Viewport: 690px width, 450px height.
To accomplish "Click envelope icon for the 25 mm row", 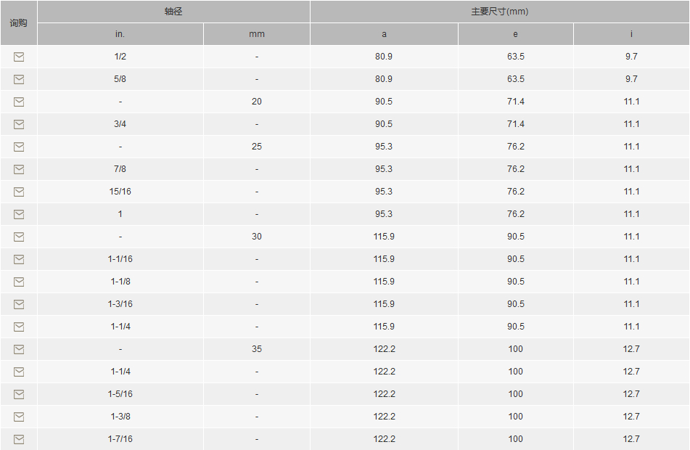I will [19, 147].
